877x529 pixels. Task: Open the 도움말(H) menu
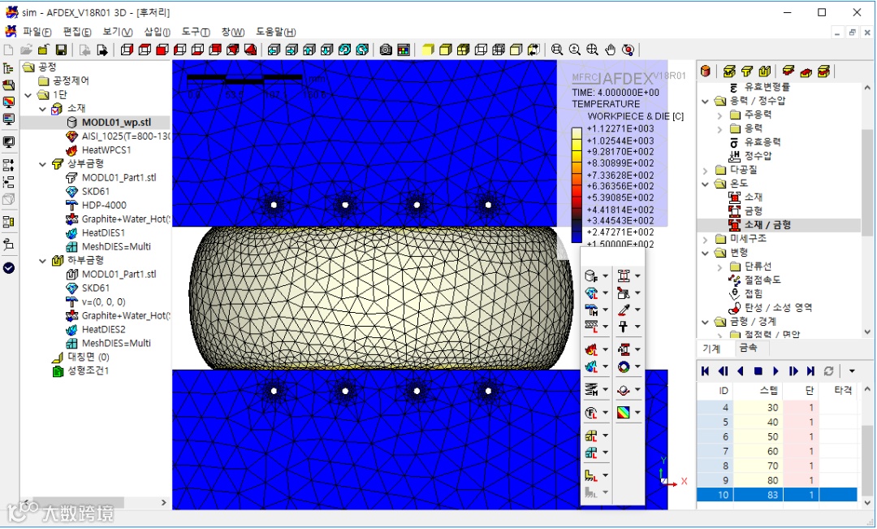tap(276, 32)
